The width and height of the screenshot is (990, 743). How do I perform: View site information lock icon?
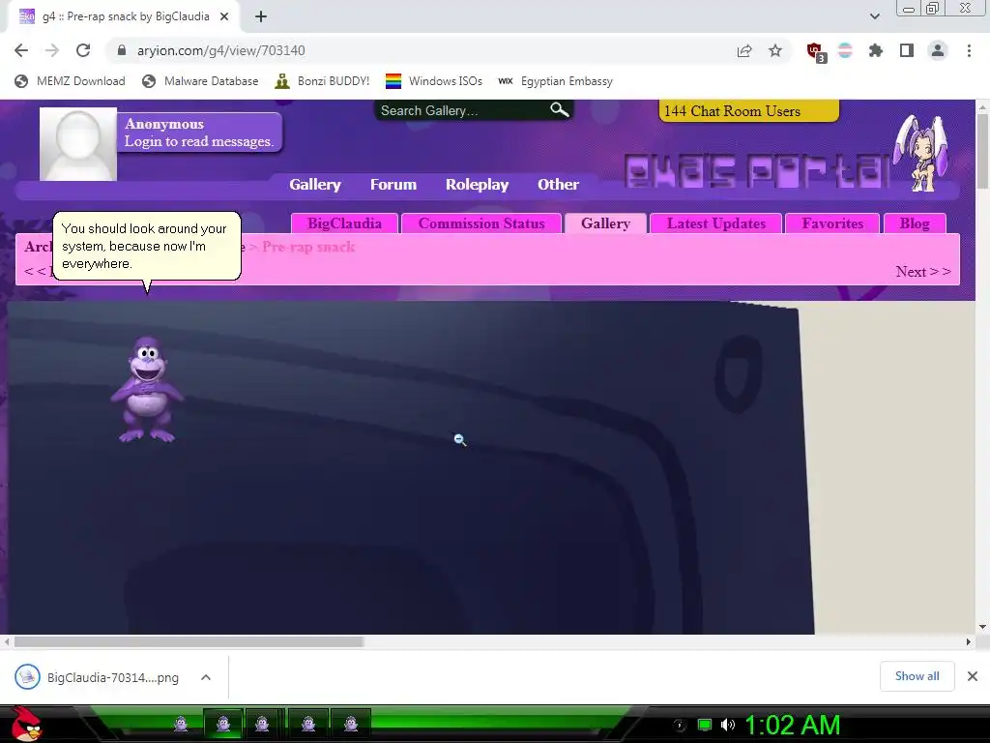122,50
